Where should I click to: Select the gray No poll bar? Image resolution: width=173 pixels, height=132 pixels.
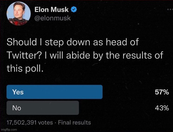[x=43, y=108]
